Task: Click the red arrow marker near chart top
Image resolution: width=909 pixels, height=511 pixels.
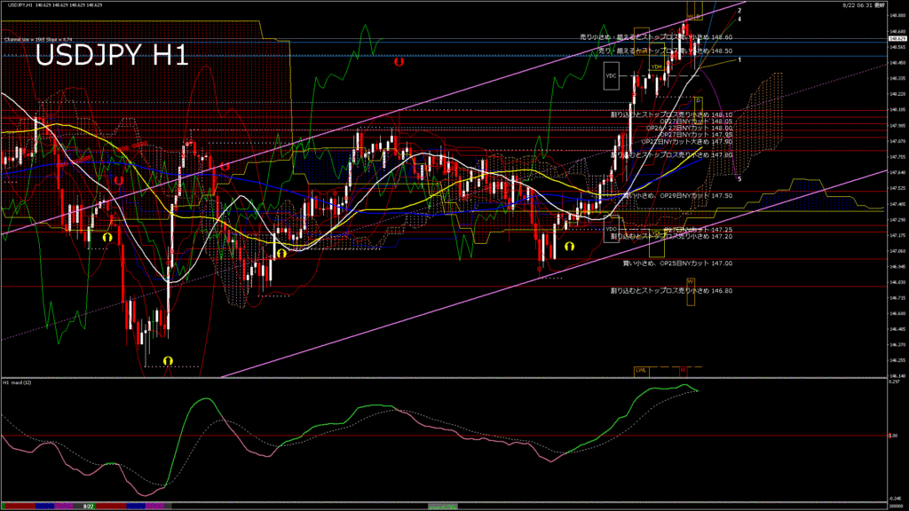Action: click(x=399, y=63)
